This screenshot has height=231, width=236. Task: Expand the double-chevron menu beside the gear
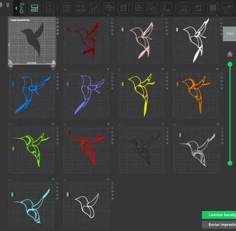[x=8, y=5]
